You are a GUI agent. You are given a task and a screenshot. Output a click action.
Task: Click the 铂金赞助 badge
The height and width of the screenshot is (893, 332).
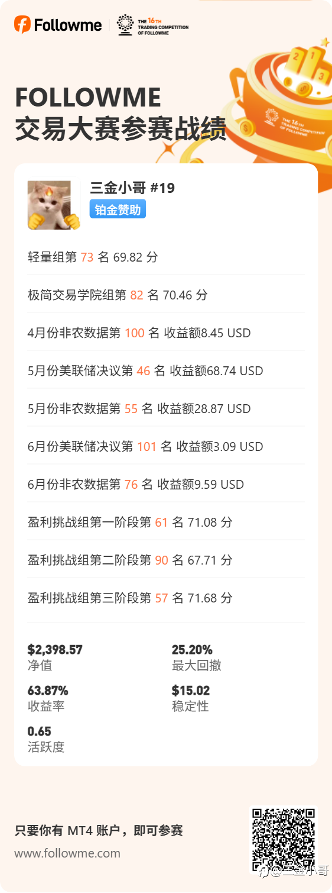pos(118,209)
